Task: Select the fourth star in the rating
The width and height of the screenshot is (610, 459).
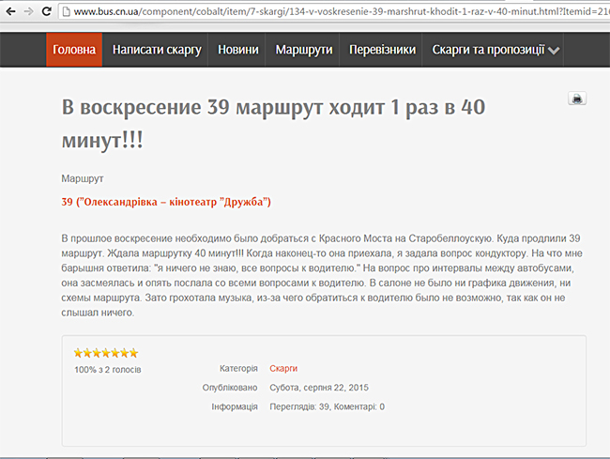Action: tap(106, 353)
